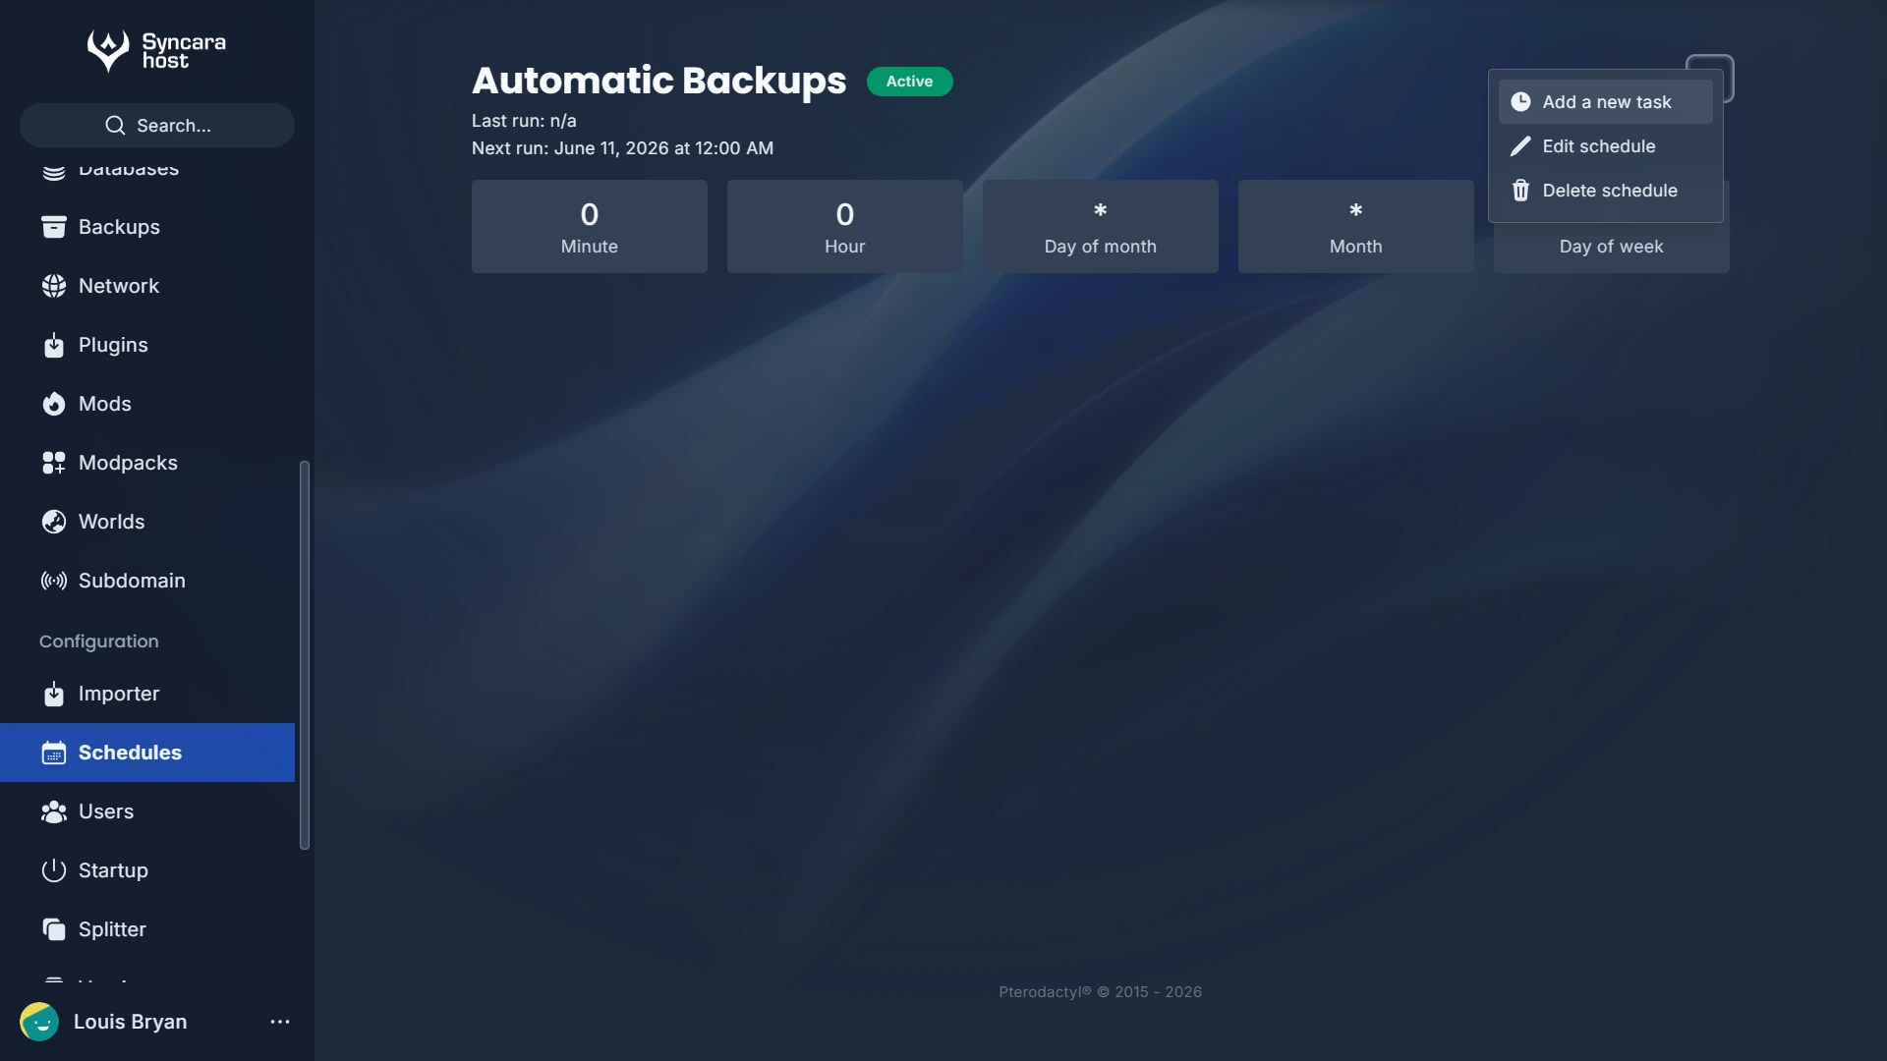Click the 'Last run: n/a' text
This screenshot has width=1887, height=1061.
(524, 121)
